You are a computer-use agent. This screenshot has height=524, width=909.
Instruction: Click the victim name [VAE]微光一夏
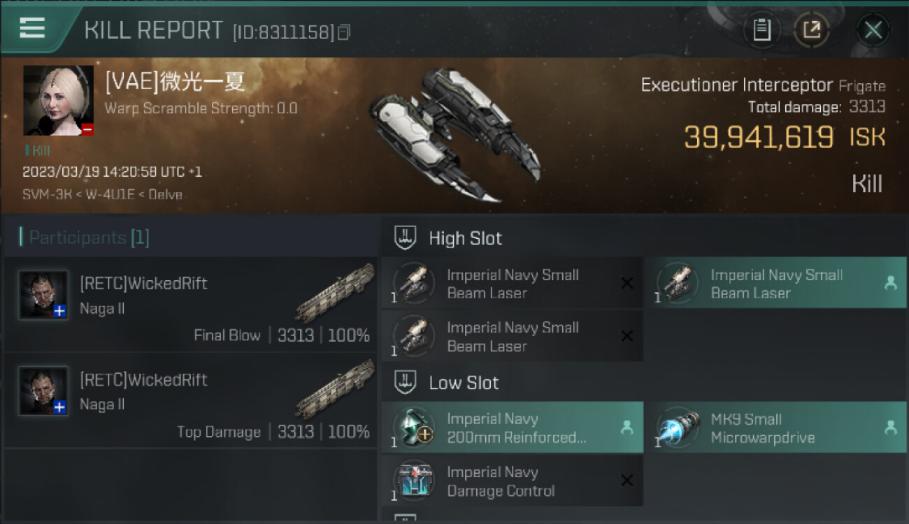[175, 82]
